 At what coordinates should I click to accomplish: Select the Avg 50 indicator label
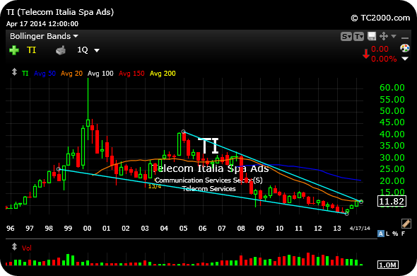45,74
